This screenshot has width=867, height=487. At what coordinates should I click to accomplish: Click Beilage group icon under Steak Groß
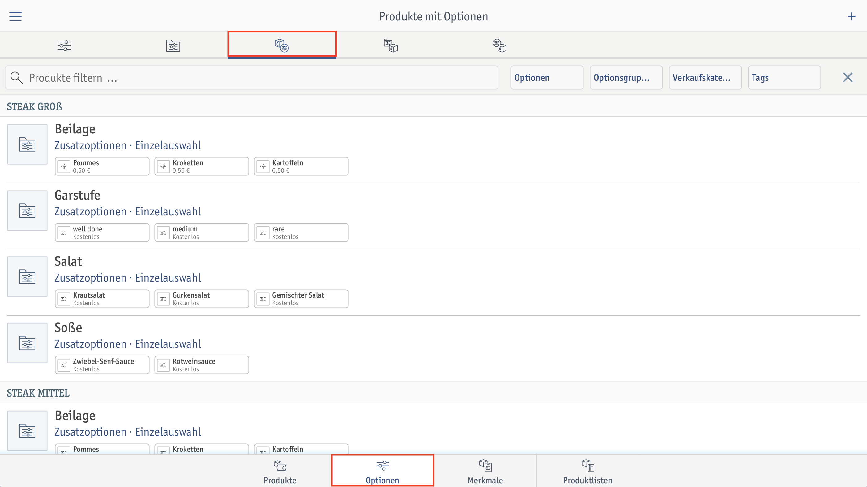click(x=27, y=144)
